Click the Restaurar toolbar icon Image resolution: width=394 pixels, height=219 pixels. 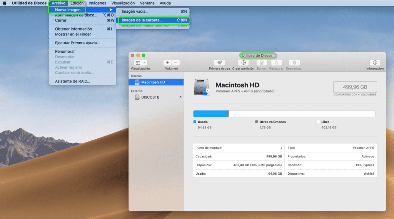pyautogui.click(x=276, y=63)
